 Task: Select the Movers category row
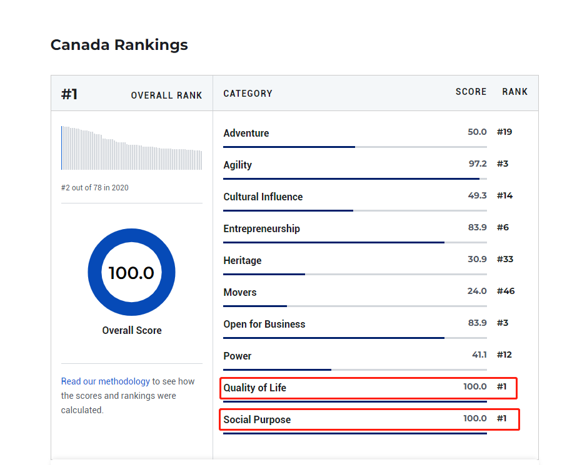pos(240,292)
